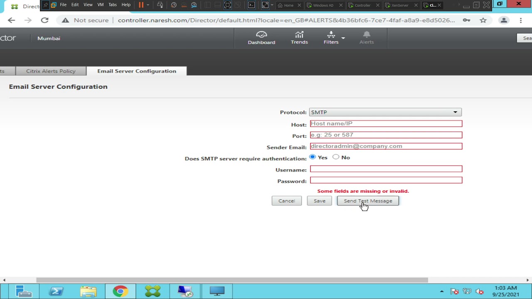
Task: Show hidden system tray icons
Action: click(x=441, y=292)
